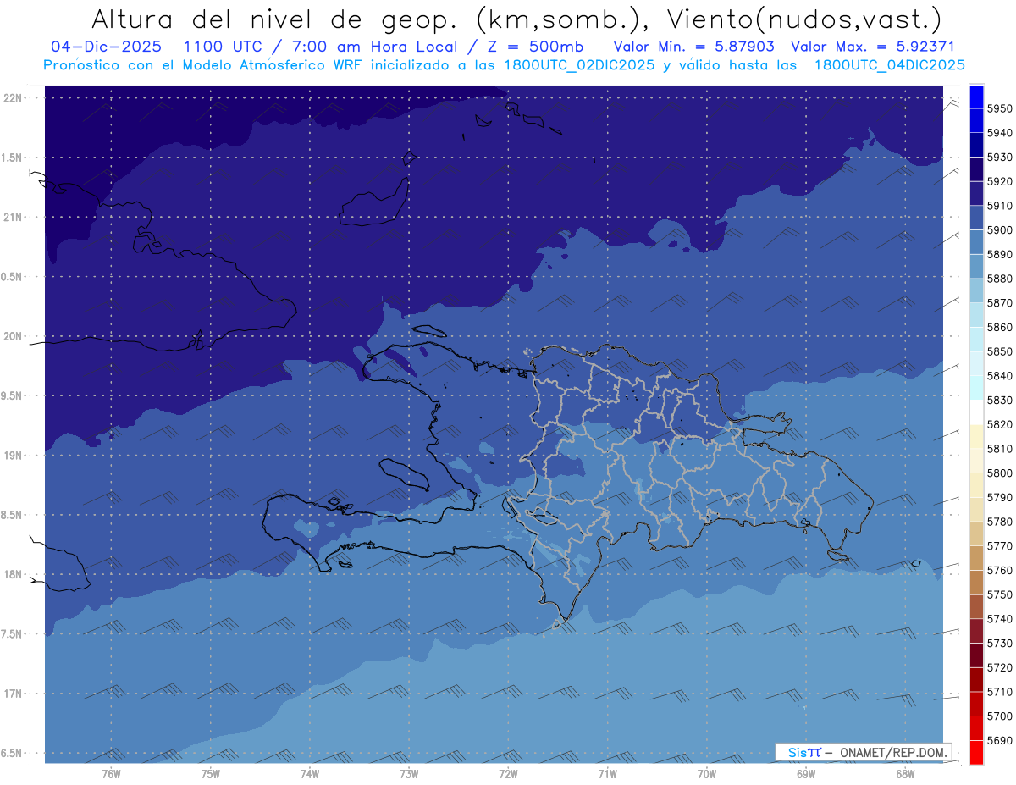The height and width of the screenshot is (785, 1016).
Task: Pick the pale yellow swatch between 5820 and 5810
Action: click(976, 437)
